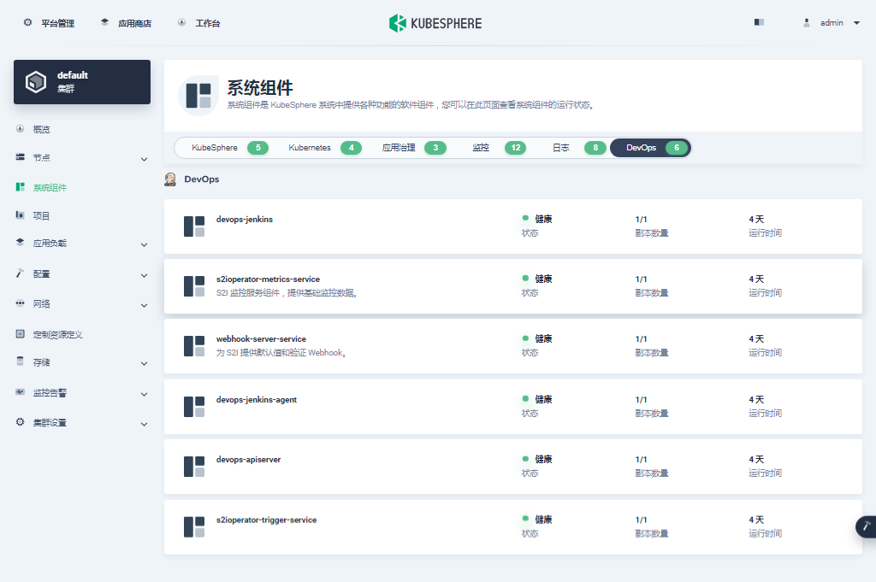Click the Jenkins avatar next to DevOps heading
The image size is (876, 582).
click(x=170, y=179)
